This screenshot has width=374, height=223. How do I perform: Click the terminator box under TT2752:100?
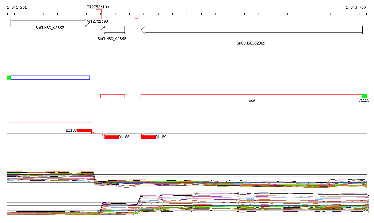coord(98,14)
